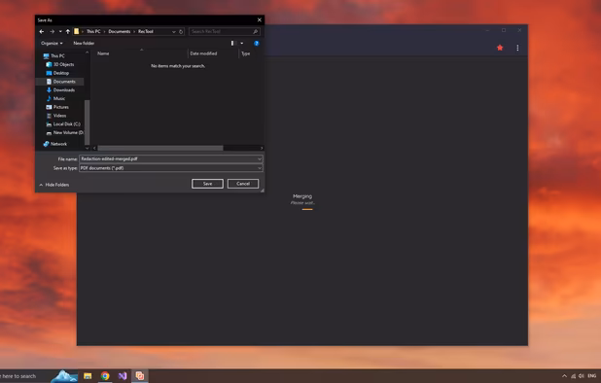Select Local Disk (C:) in the tree
The width and height of the screenshot is (601, 383).
(63, 124)
